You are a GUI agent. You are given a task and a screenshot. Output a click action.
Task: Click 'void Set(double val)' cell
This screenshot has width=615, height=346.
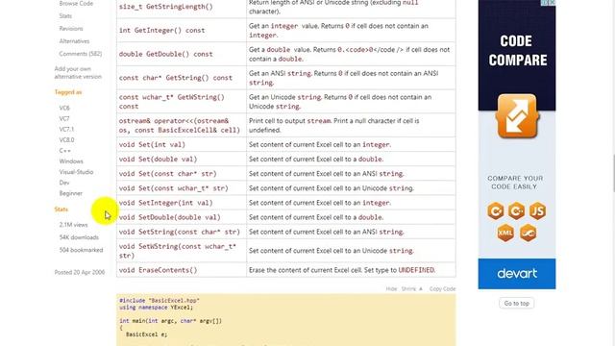click(x=182, y=160)
